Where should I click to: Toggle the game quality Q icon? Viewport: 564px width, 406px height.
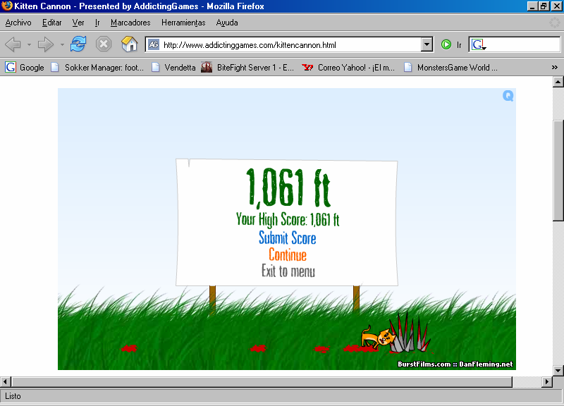coord(508,96)
